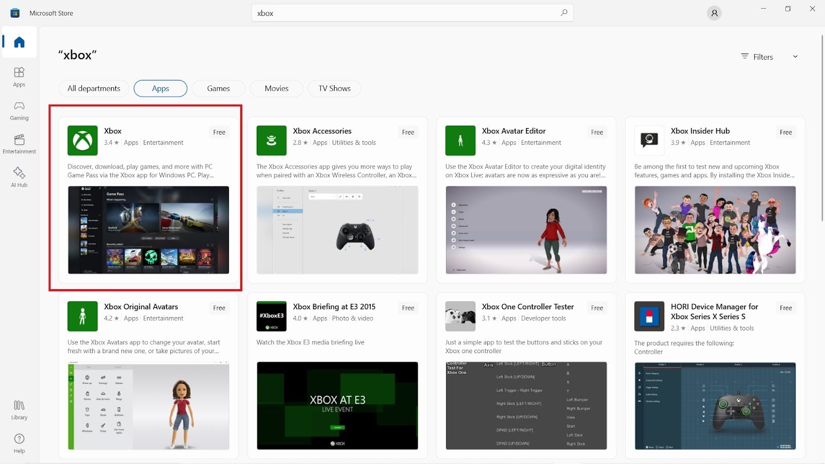Select the Apps filter tab
825x464 pixels.
[x=160, y=88]
